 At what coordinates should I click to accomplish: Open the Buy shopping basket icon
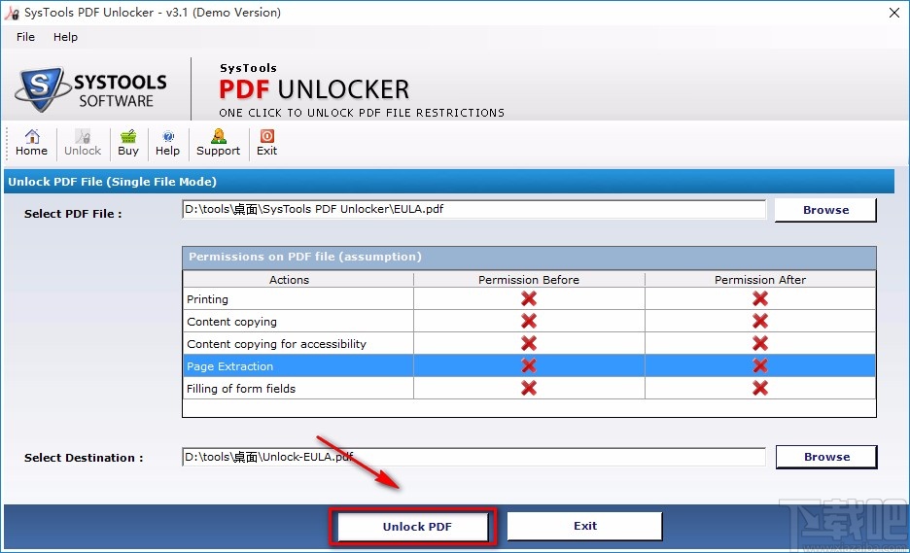tap(128, 143)
